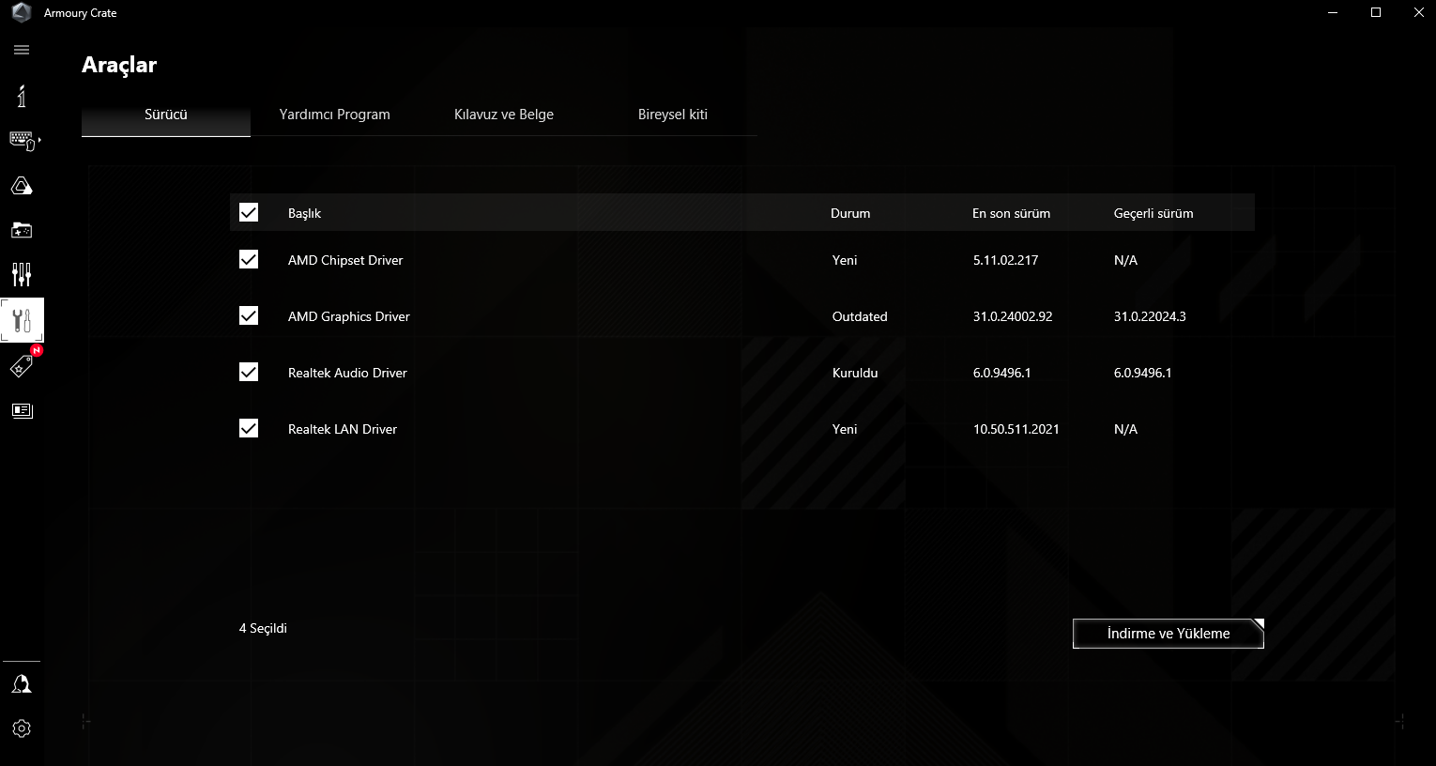Viewport: 1436px width, 766px height.
Task: Open the Featured deals tag icon
Action: (x=22, y=366)
